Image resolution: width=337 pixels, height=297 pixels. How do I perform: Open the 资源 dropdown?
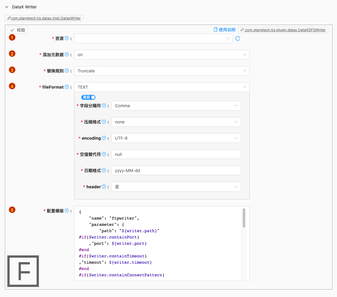153,38
